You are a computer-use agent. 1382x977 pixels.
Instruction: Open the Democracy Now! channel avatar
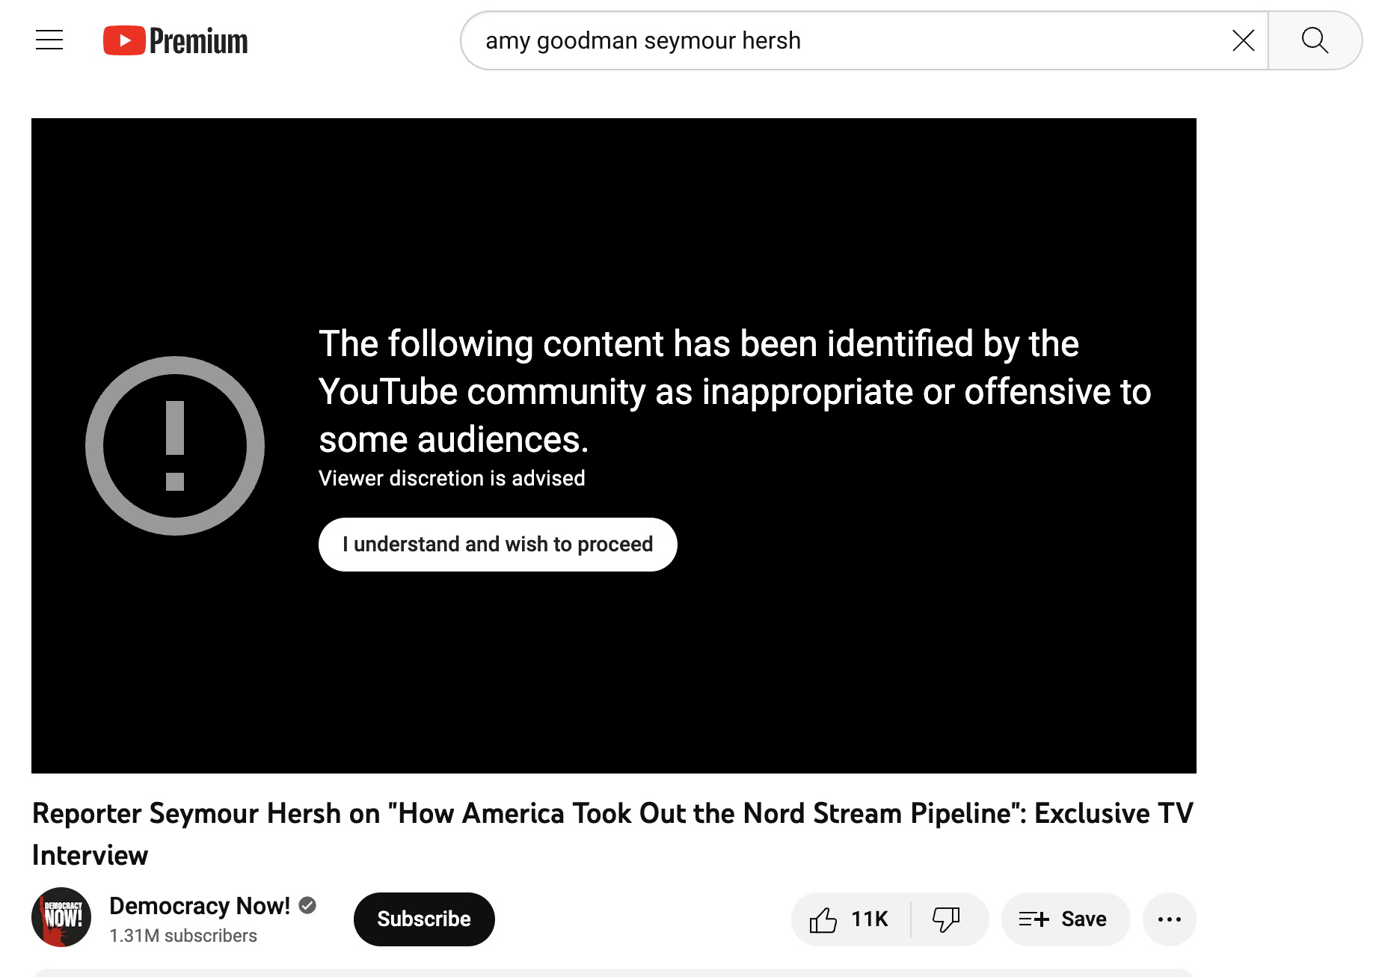tap(61, 918)
